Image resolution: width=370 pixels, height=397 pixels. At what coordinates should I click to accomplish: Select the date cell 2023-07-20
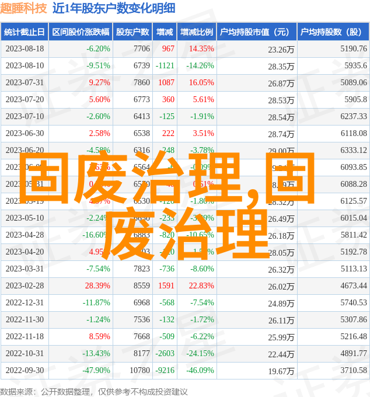point(25,99)
